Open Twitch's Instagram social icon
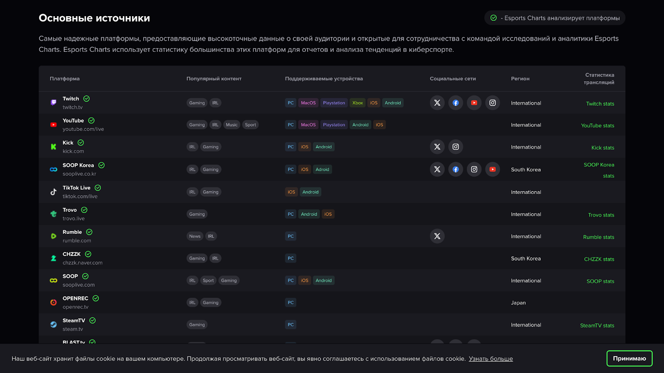 coord(493,103)
